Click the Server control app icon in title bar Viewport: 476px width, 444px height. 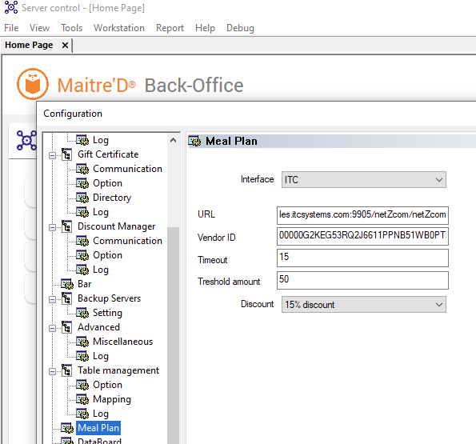pyautogui.click(x=11, y=7)
